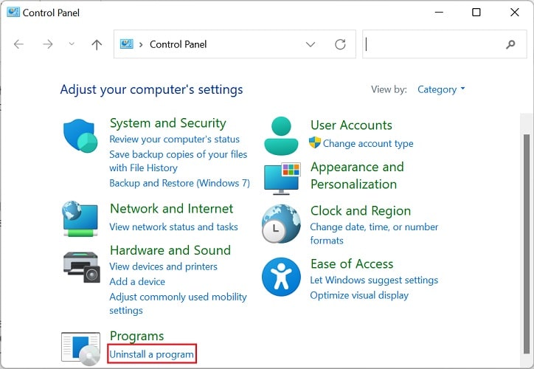The height and width of the screenshot is (369, 534).
Task: Click the System and Security shield icon
Action: pyautogui.click(x=80, y=135)
